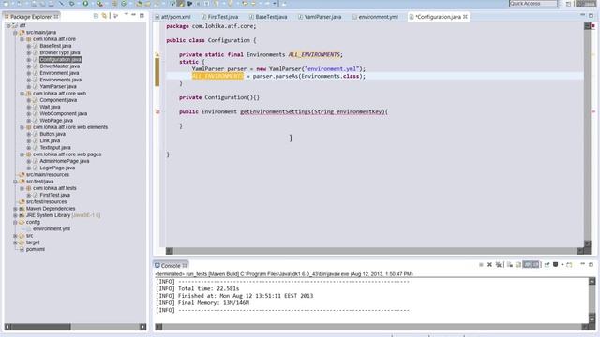Select FirstTest.java under com.lohika.atf.tests
Viewport: 600px width, 337px height.
(x=54, y=196)
